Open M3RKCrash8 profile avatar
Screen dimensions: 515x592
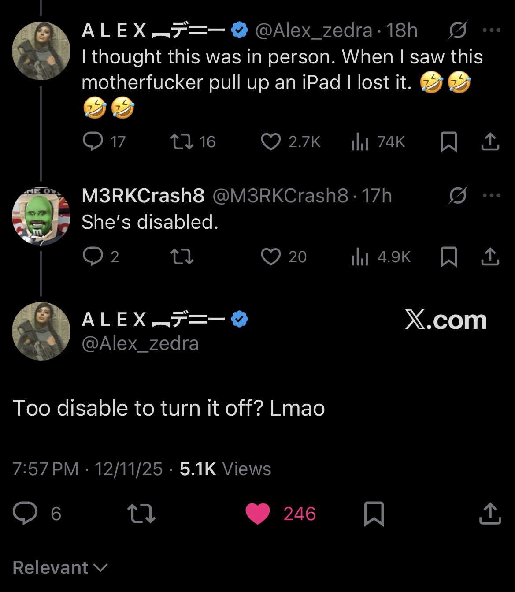41,216
